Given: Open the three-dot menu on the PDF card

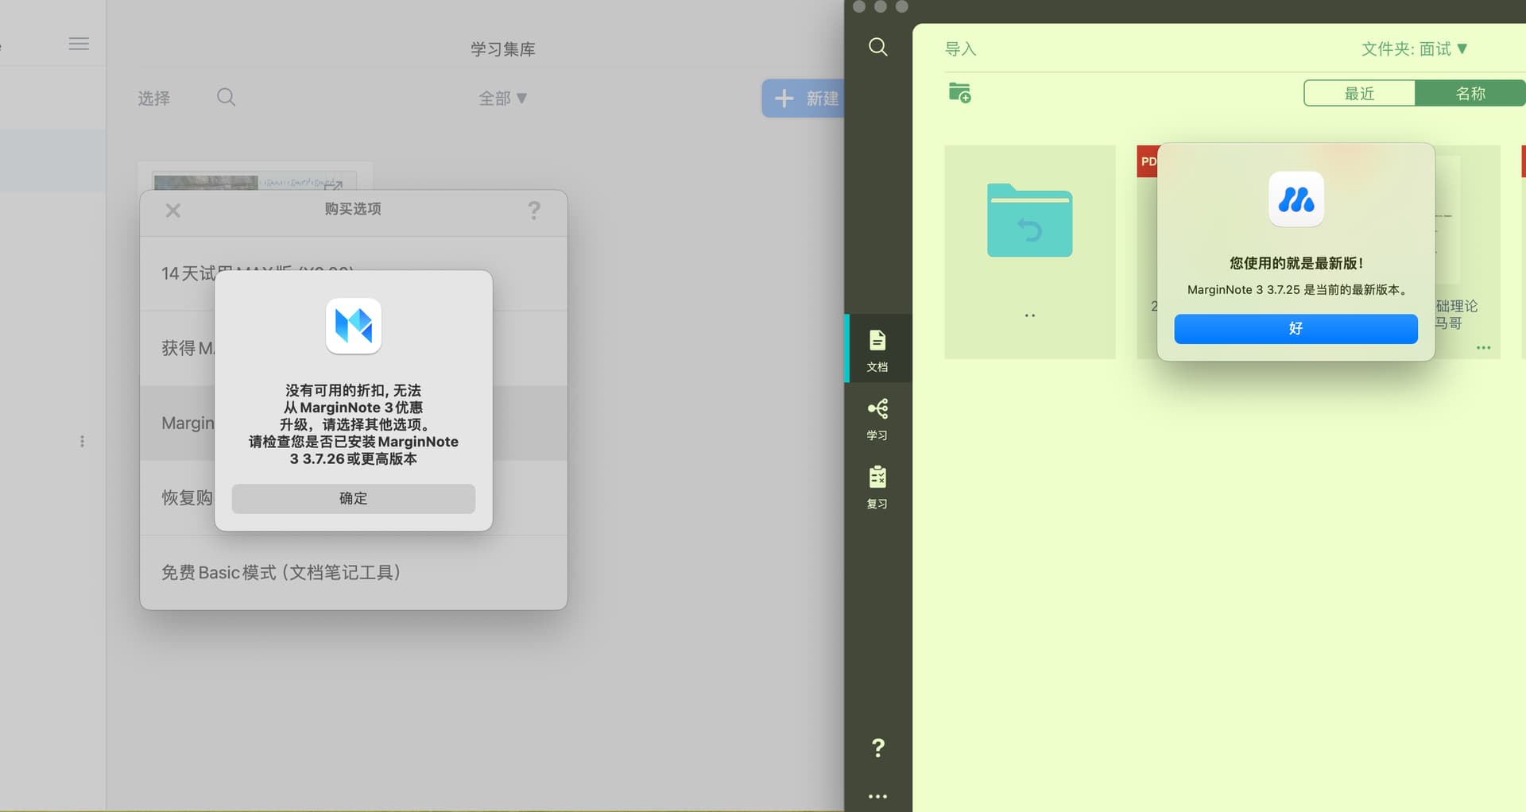Looking at the screenshot, I should tap(1483, 348).
